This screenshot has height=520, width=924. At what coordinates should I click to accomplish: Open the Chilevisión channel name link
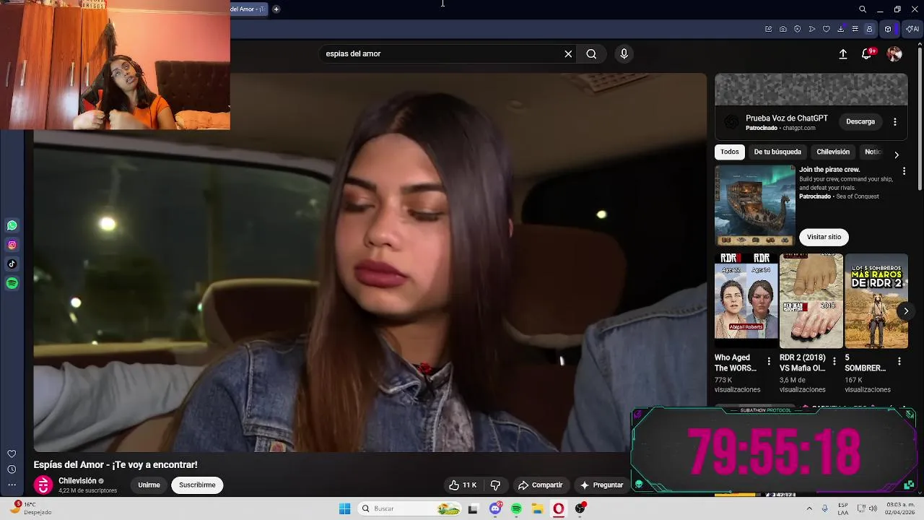click(77, 481)
